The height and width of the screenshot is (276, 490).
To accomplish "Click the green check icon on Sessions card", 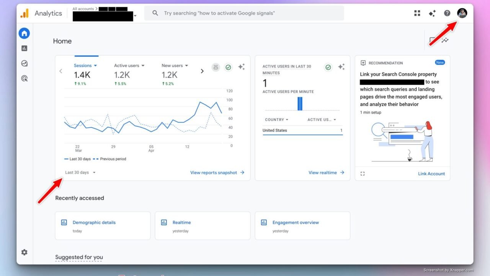I will coord(229,67).
